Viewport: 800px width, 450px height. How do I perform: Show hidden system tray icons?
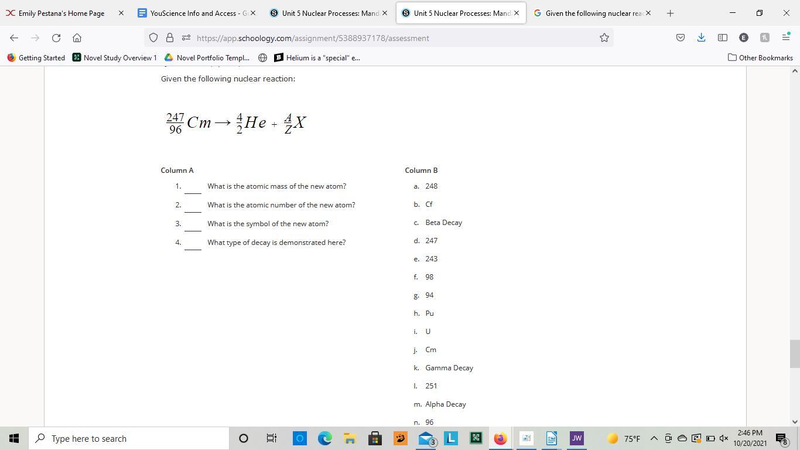[x=654, y=438]
